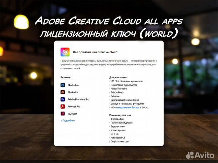Screen dimensions: 218x163
Task: Click the 'Все приложения Creative Cloud' heading
Action: 95,52
